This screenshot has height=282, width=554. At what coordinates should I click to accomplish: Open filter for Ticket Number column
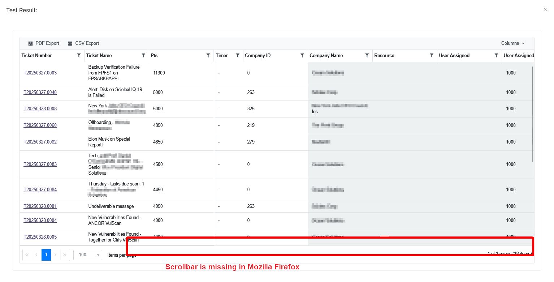pos(79,56)
